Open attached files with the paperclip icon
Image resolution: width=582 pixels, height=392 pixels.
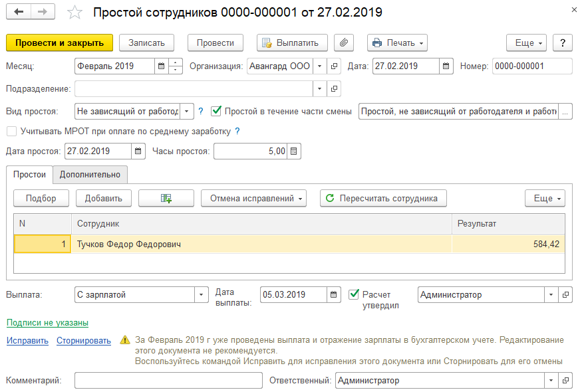344,43
